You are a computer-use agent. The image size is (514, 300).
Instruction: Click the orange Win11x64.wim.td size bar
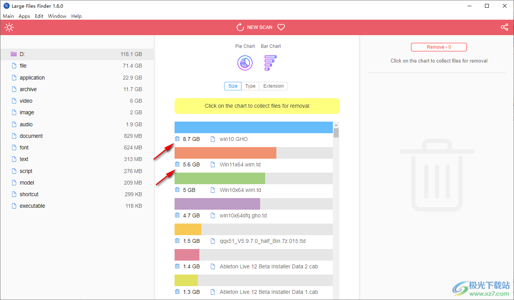(225, 153)
